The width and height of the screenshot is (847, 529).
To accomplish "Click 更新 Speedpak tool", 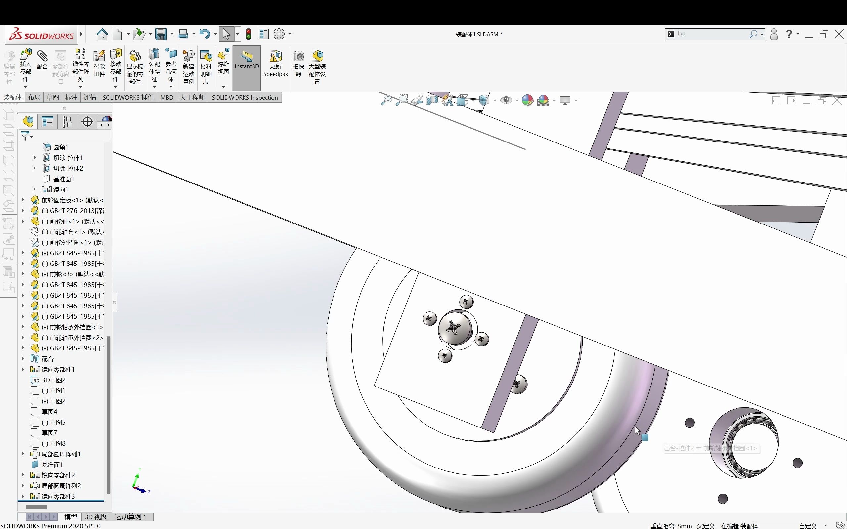I will (276, 64).
